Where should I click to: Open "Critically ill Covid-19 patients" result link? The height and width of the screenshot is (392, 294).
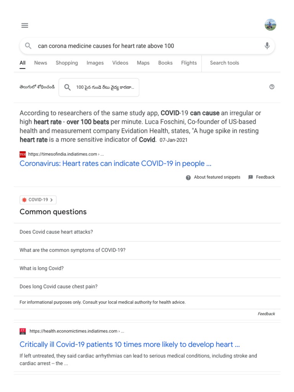click(130, 345)
